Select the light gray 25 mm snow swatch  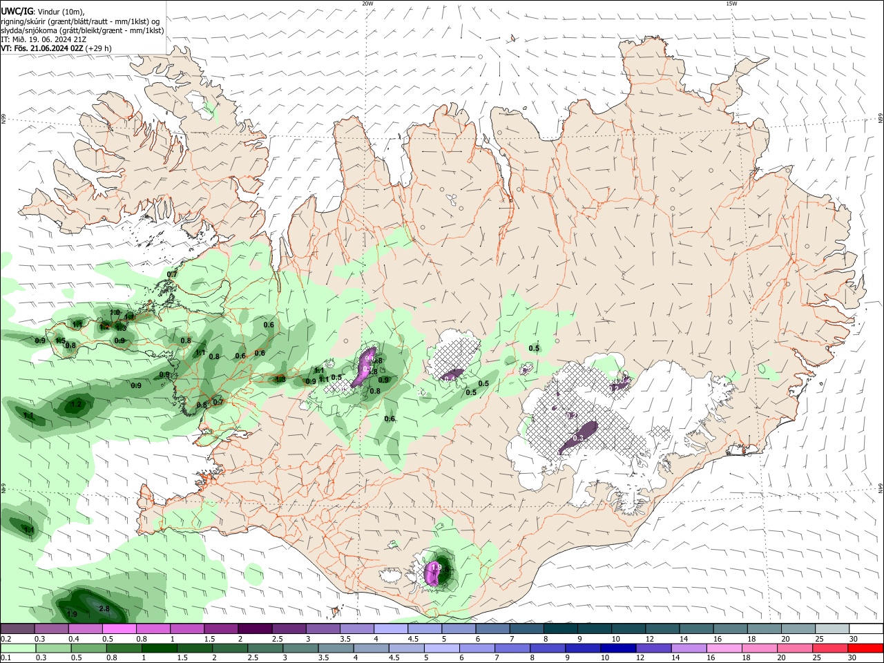pyautogui.click(x=832, y=628)
